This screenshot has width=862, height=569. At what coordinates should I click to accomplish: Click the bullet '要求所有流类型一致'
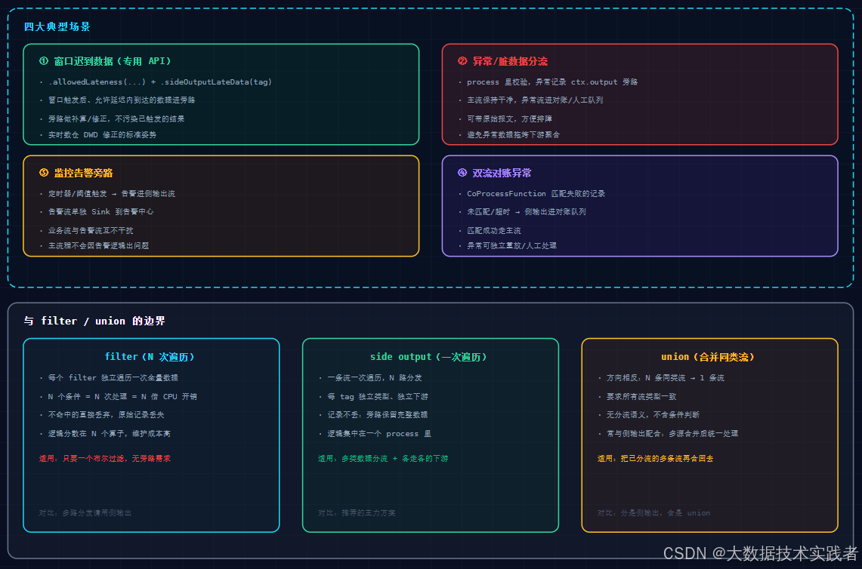[641, 396]
